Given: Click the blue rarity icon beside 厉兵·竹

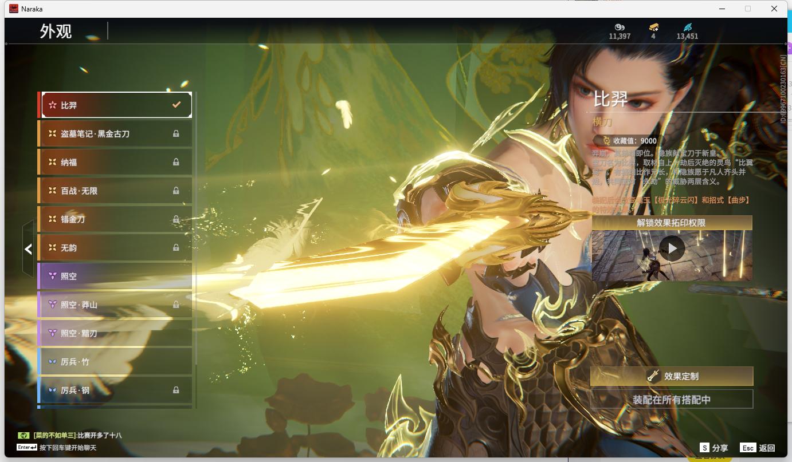Looking at the screenshot, I should [x=53, y=362].
